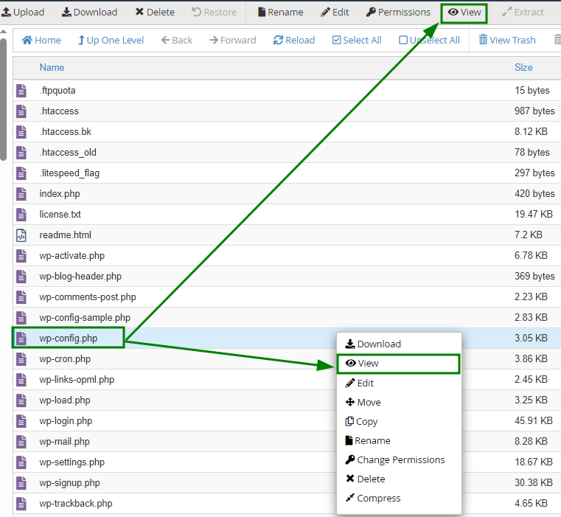Click Download in the top toolbar

click(x=89, y=12)
